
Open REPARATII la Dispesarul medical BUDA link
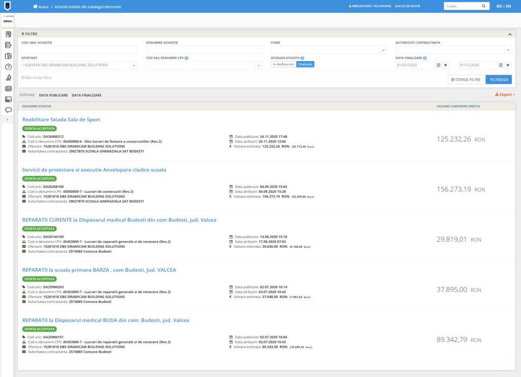point(106,320)
